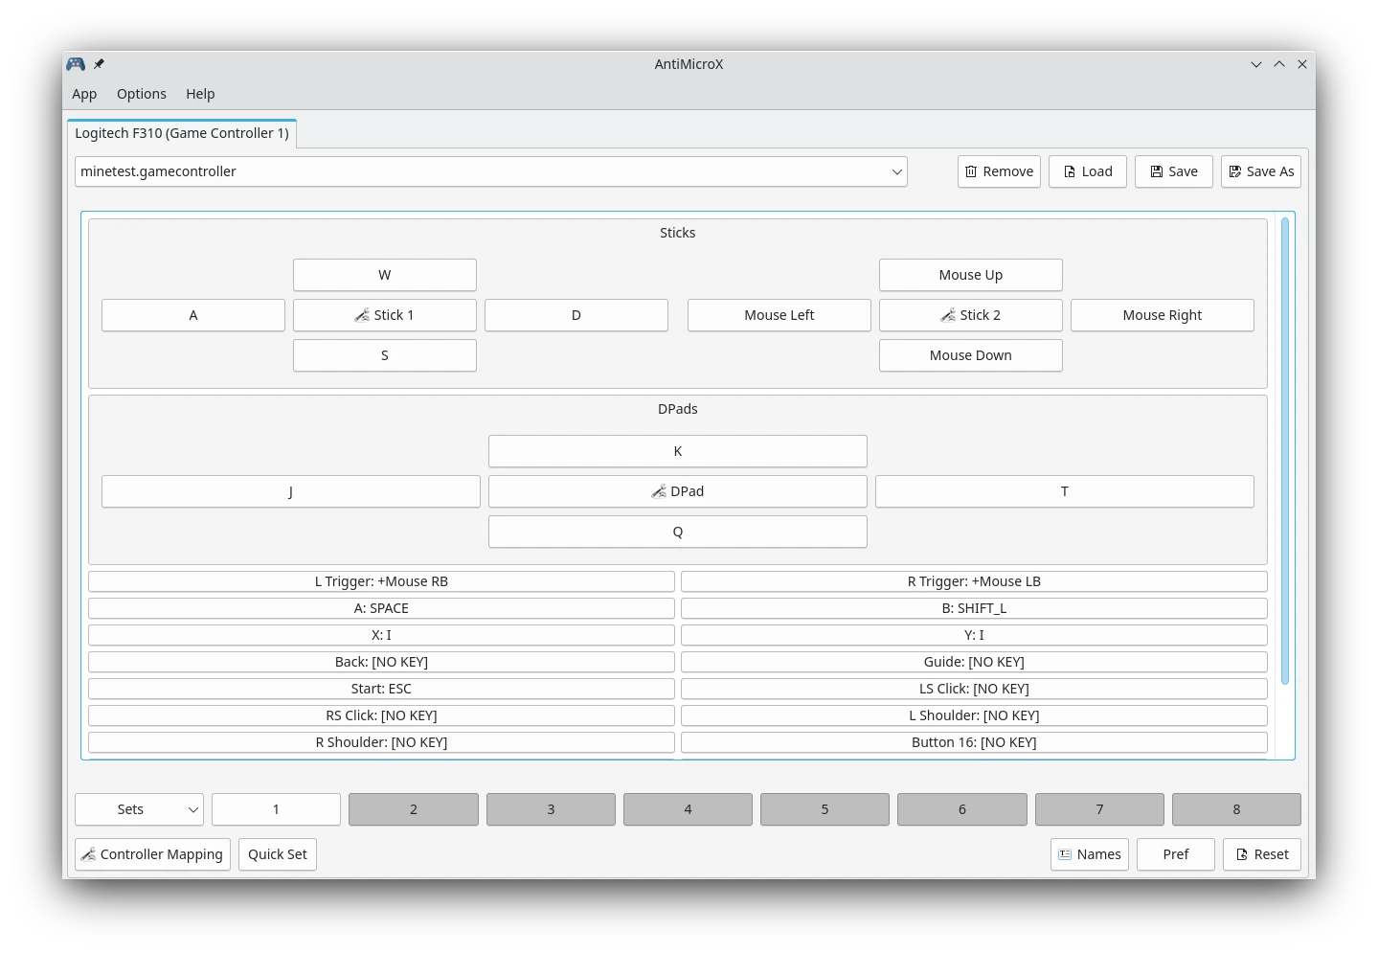Viewport: 1378px width, 953px height.
Task: Minimize the AntiMicroX window
Action: click(1256, 64)
